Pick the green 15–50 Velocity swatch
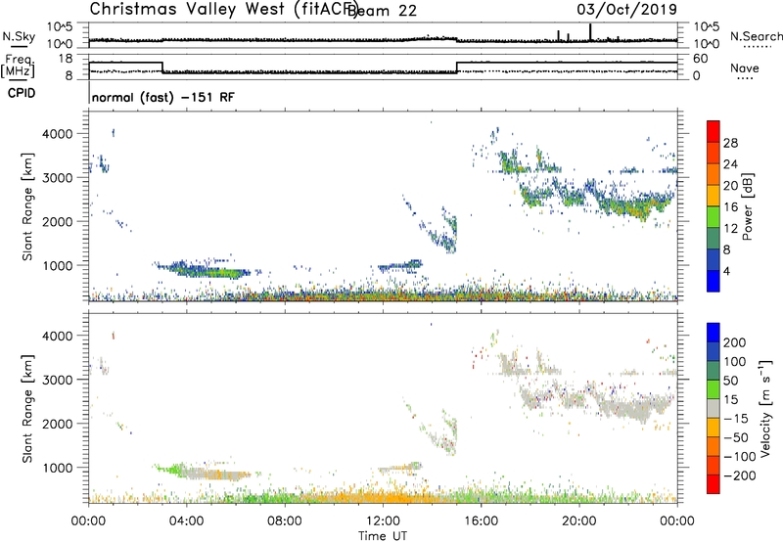Image resolution: width=783 pixels, height=542 pixels. tap(714, 389)
